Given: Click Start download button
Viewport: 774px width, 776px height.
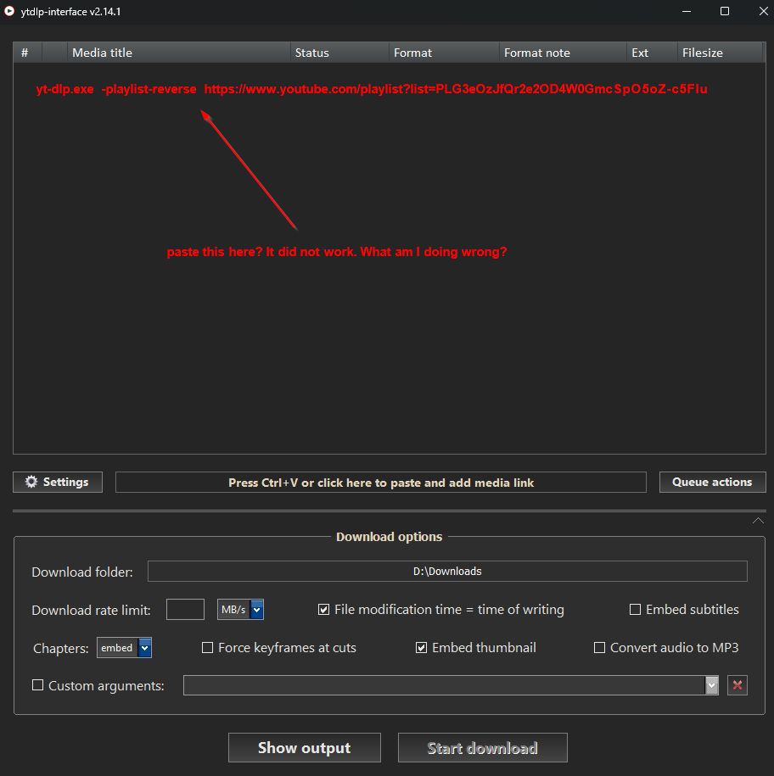Looking at the screenshot, I should (482, 747).
